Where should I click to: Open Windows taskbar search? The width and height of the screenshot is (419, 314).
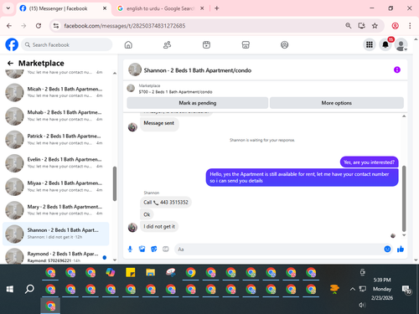[29, 289]
